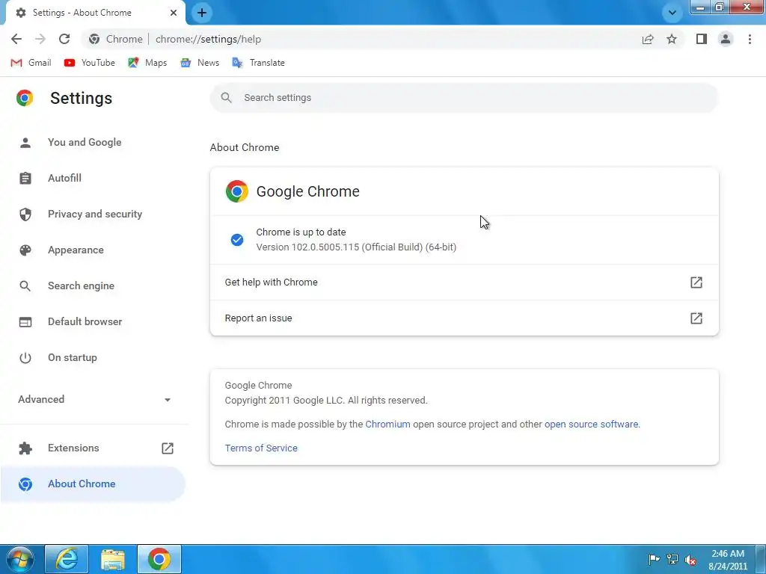Open the Action Center flag icon
Screen dimensions: 766x574
point(654,559)
